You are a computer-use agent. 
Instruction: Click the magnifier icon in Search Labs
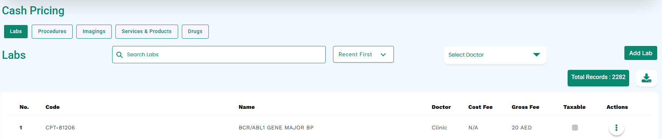tap(119, 55)
